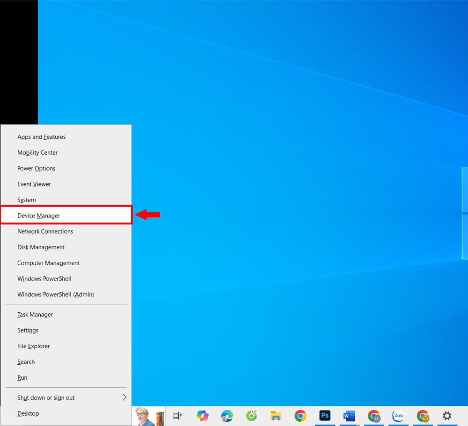Open the Run dialog

tap(22, 377)
